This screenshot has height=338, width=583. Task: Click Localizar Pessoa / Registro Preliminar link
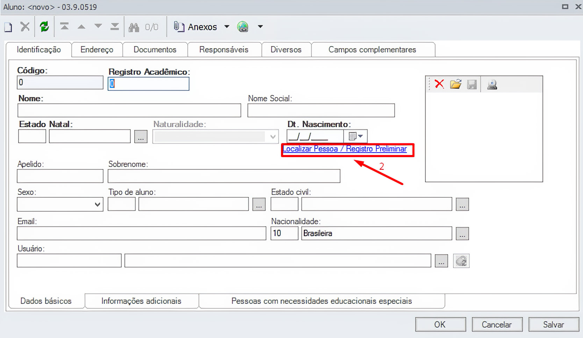[345, 149]
